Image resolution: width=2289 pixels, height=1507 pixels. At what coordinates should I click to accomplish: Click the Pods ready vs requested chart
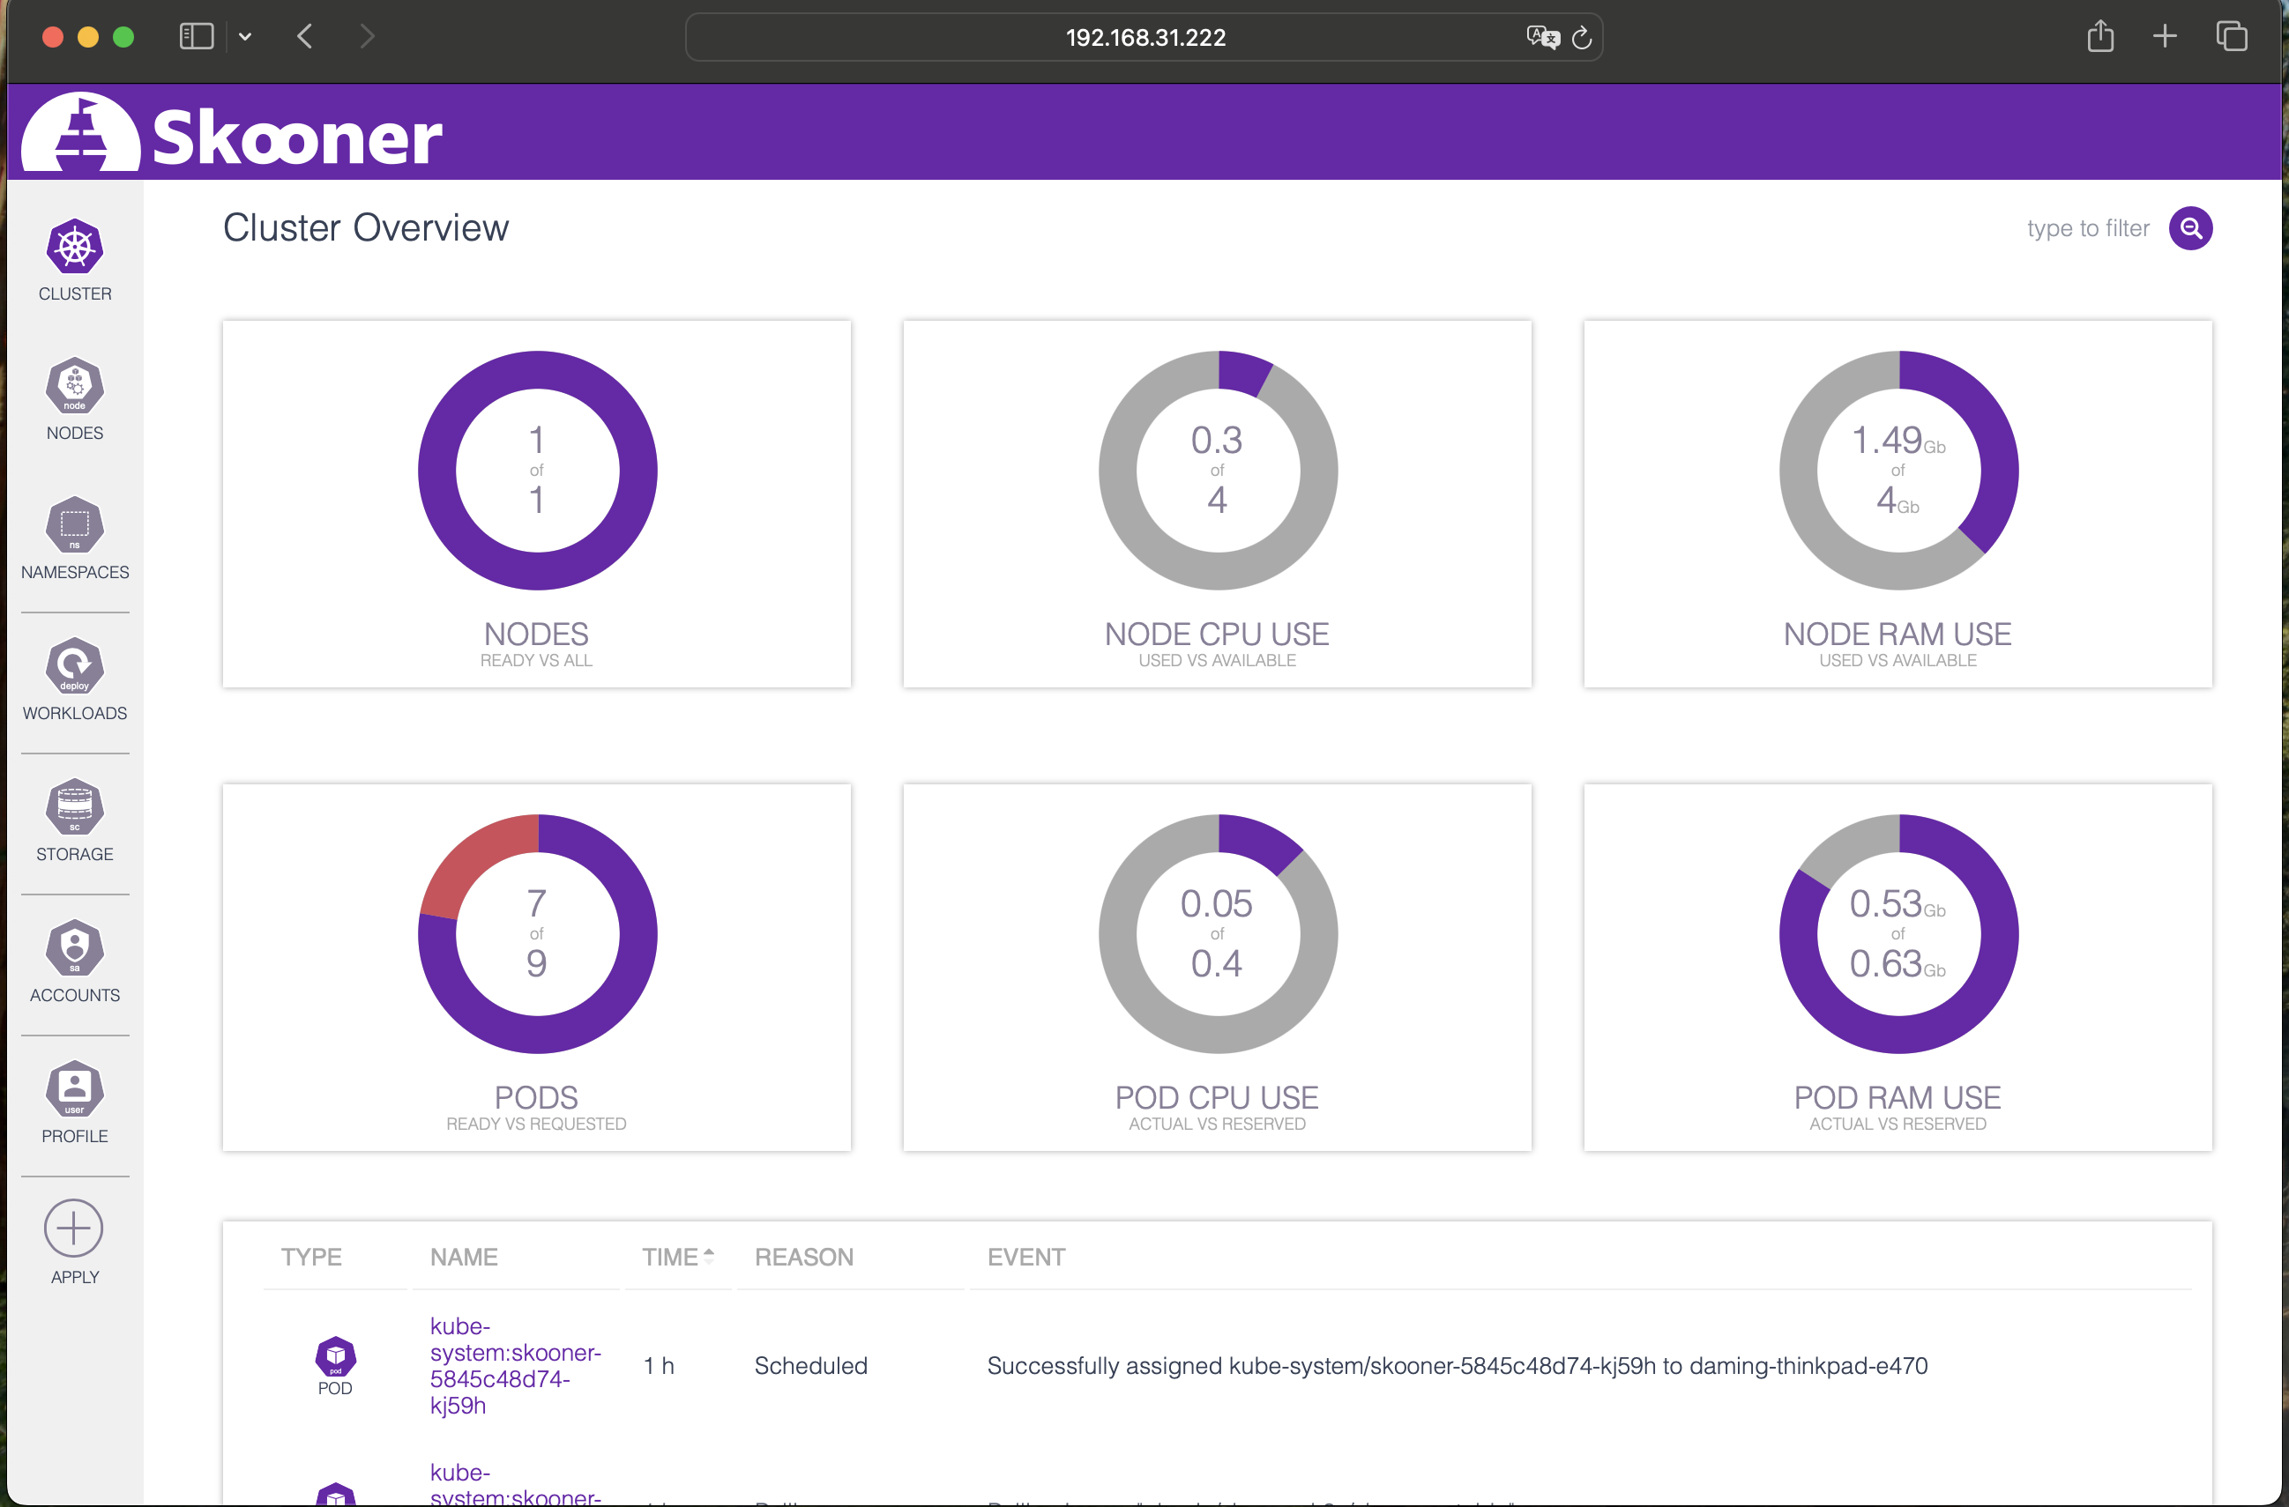537,933
